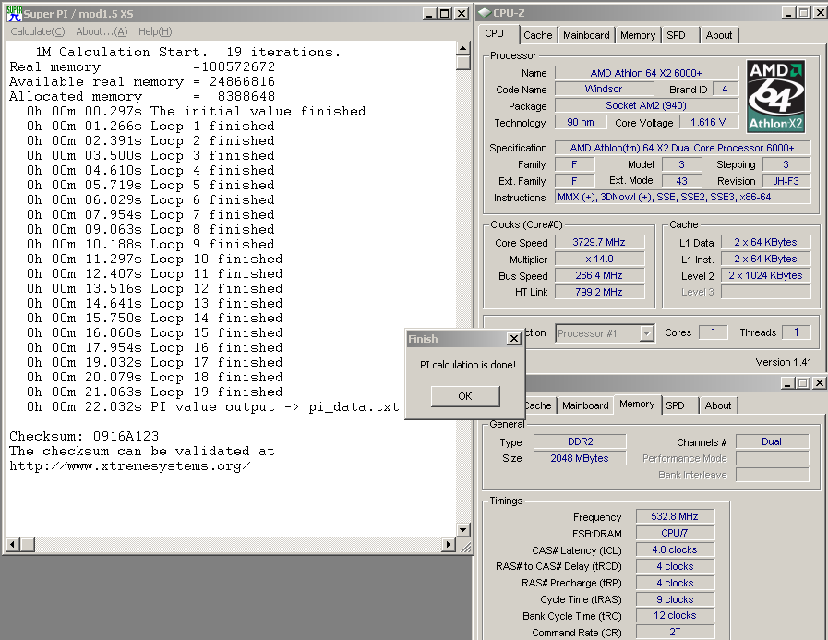Minimize the Super PI window
The image size is (828, 640).
[x=430, y=14]
